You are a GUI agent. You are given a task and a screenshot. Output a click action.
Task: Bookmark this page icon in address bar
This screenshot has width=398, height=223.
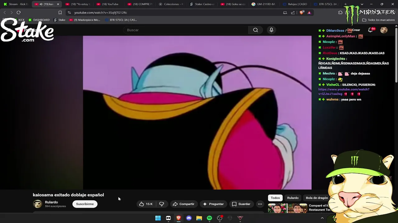coord(60,13)
